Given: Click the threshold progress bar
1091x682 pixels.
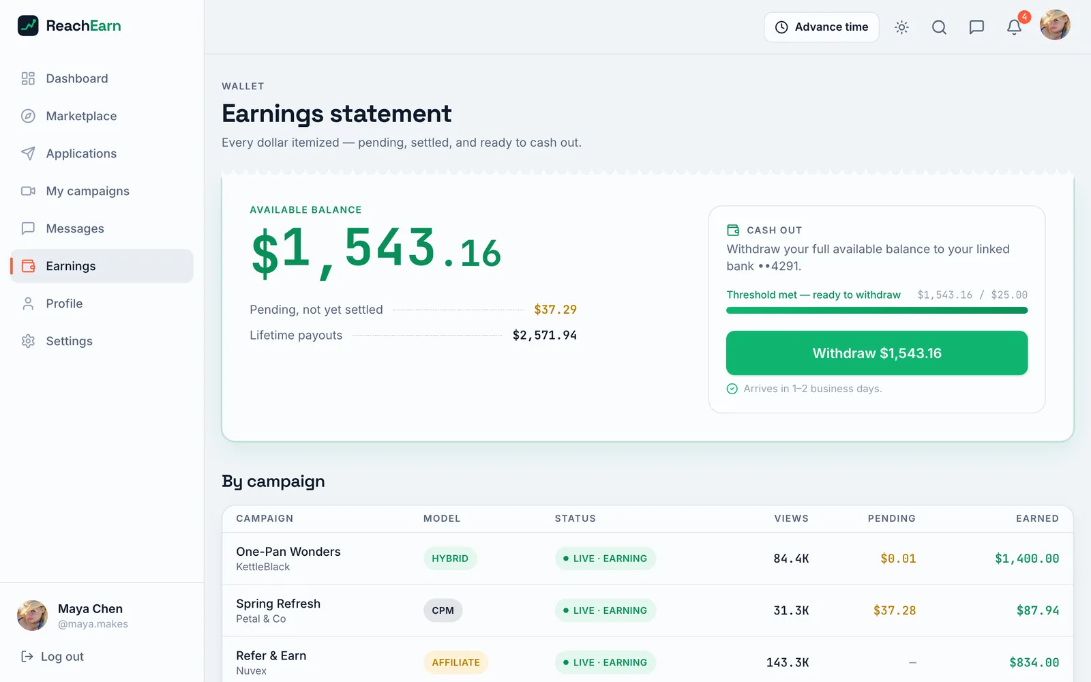Looking at the screenshot, I should tap(877, 310).
